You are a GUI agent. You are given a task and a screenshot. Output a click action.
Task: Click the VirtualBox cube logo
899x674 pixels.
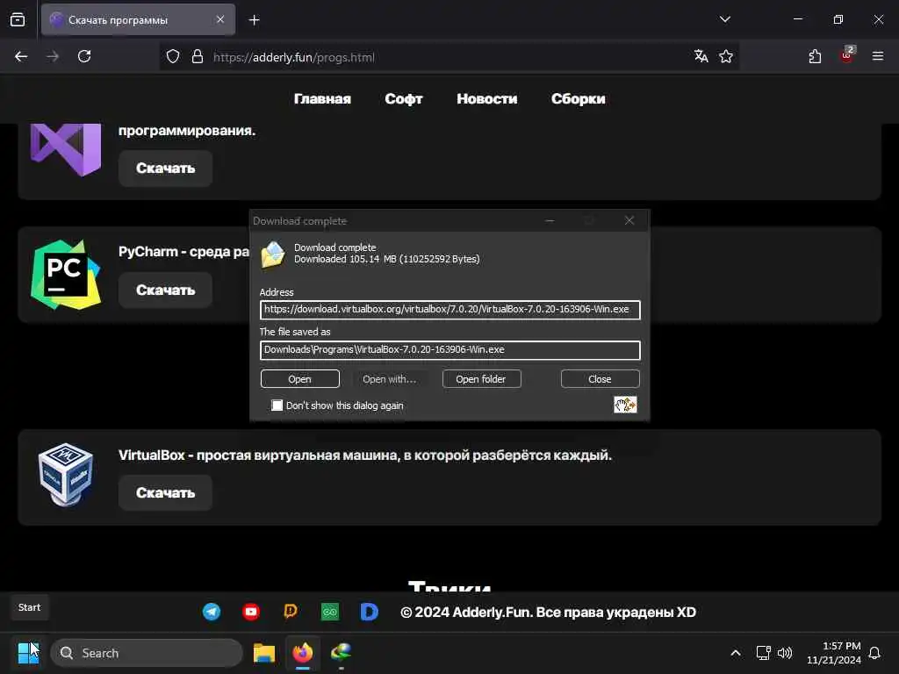(x=66, y=475)
